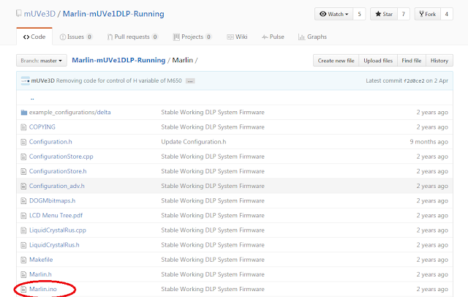Click Marlin-mUVe1DLP-Running breadcrumb link
This screenshot has height=297, width=468.
pyautogui.click(x=118, y=60)
